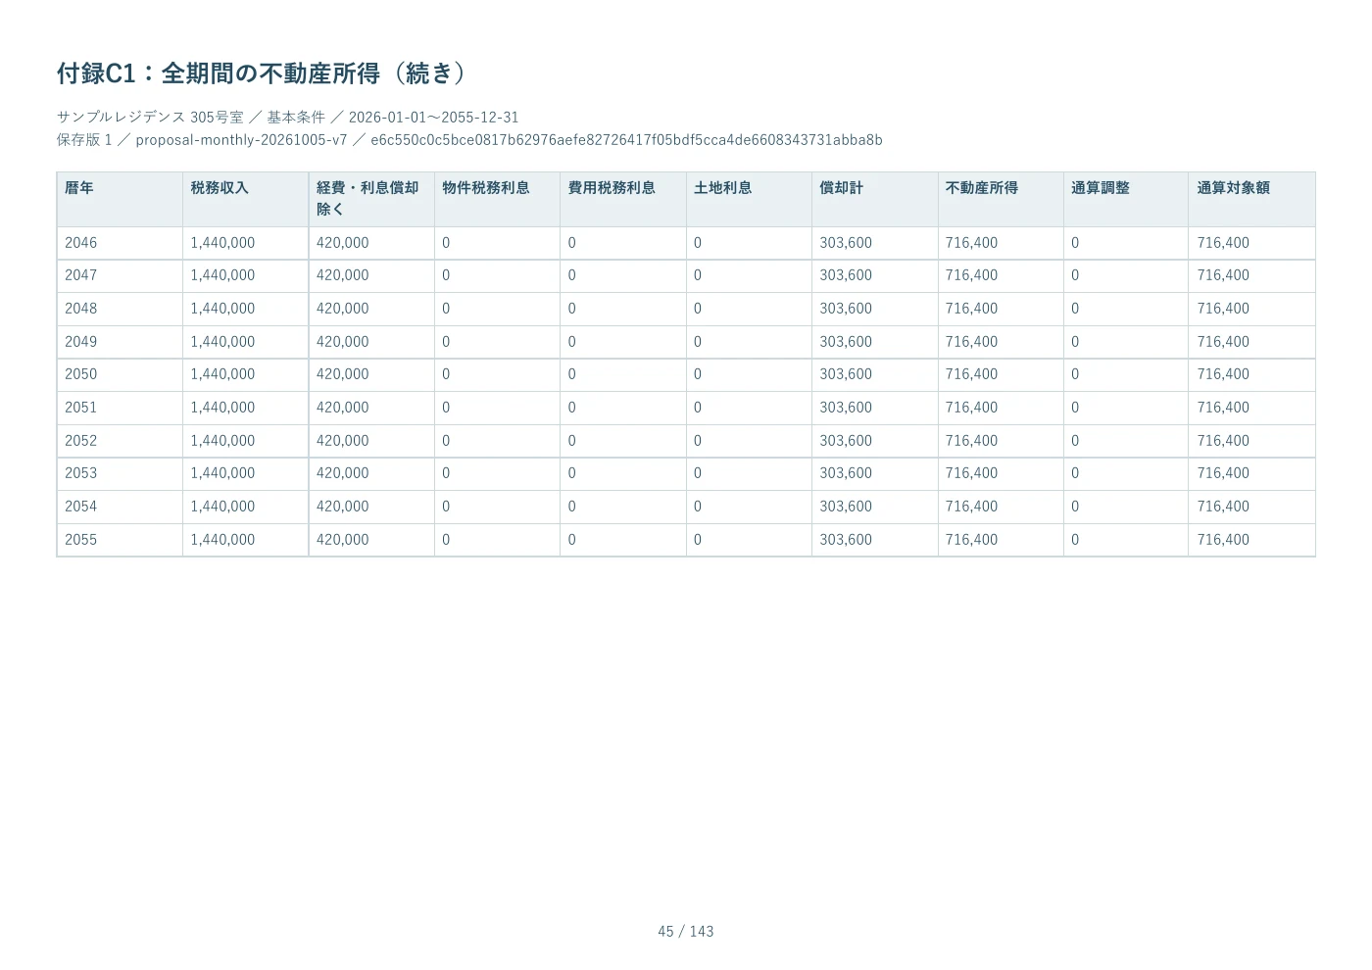This screenshot has height=970, width=1372.
Task: Click the 経費・利息償却除く column header
Action: (371, 199)
